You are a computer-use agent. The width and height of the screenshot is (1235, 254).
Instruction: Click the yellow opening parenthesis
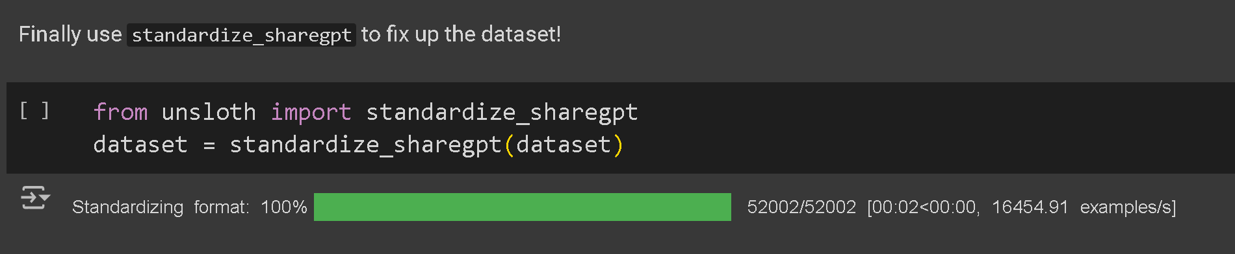[509, 144]
